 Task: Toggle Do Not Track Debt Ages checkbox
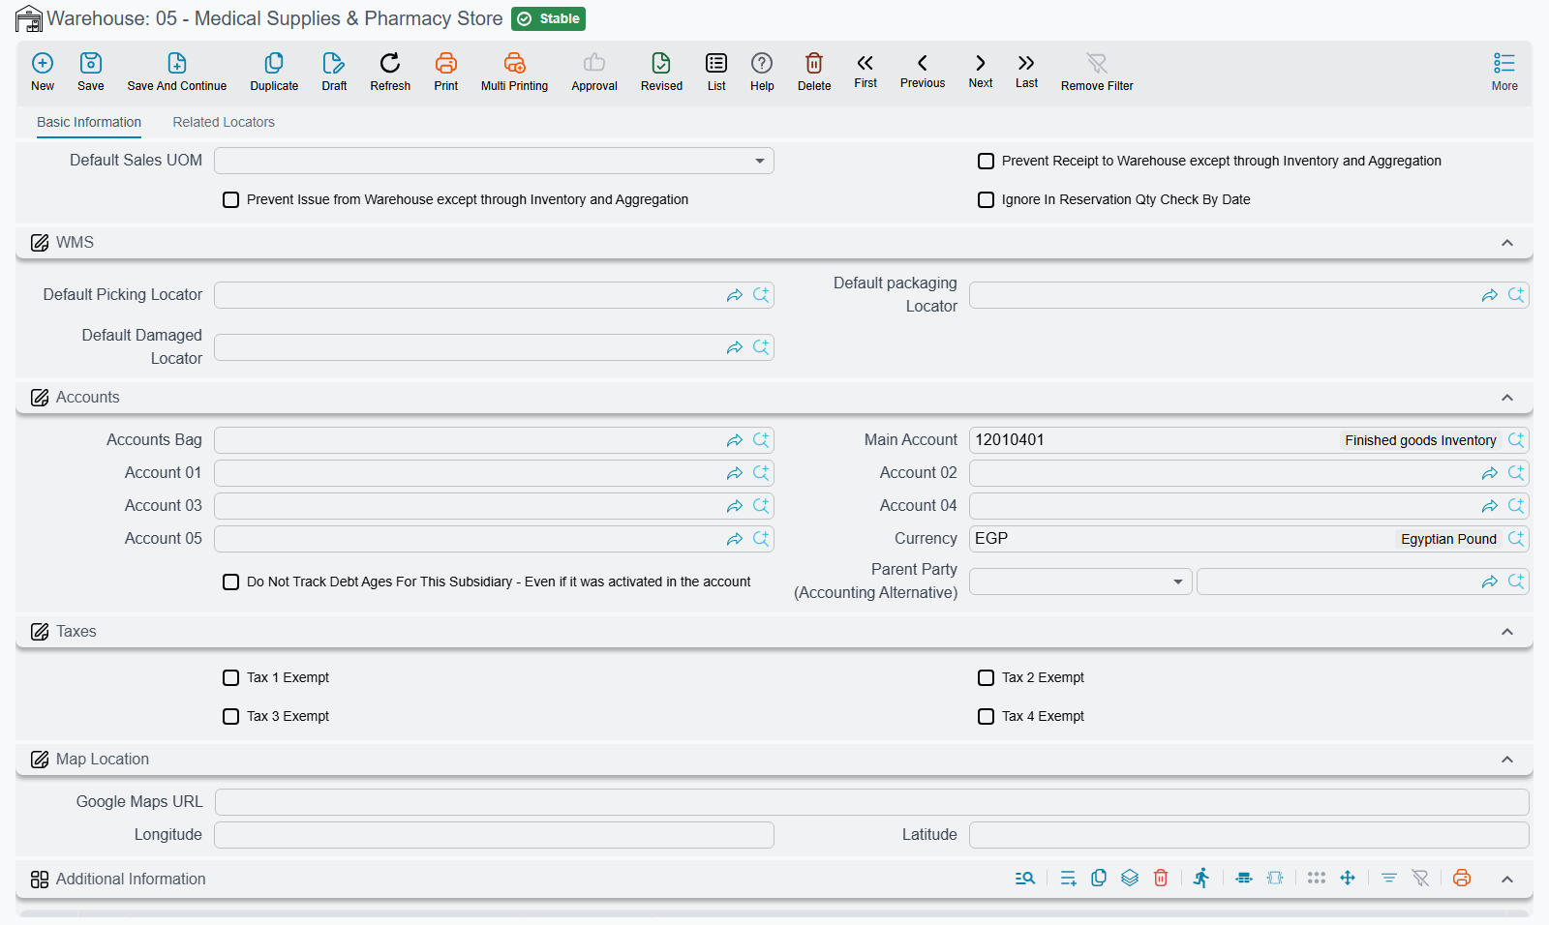pyautogui.click(x=230, y=582)
